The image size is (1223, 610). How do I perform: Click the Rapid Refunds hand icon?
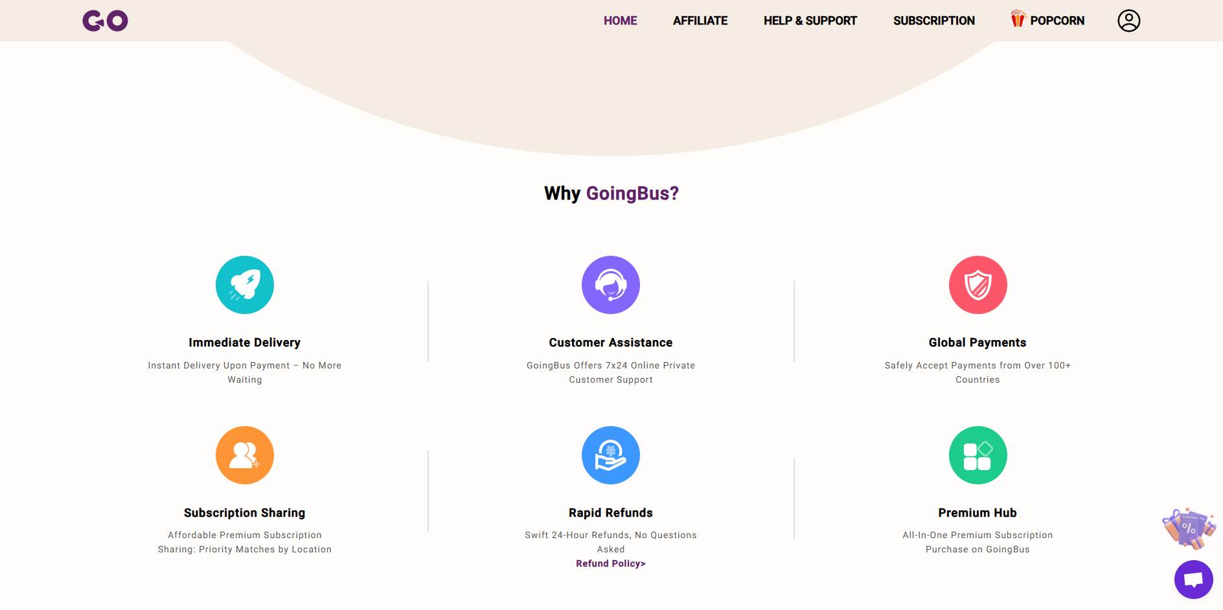[611, 455]
